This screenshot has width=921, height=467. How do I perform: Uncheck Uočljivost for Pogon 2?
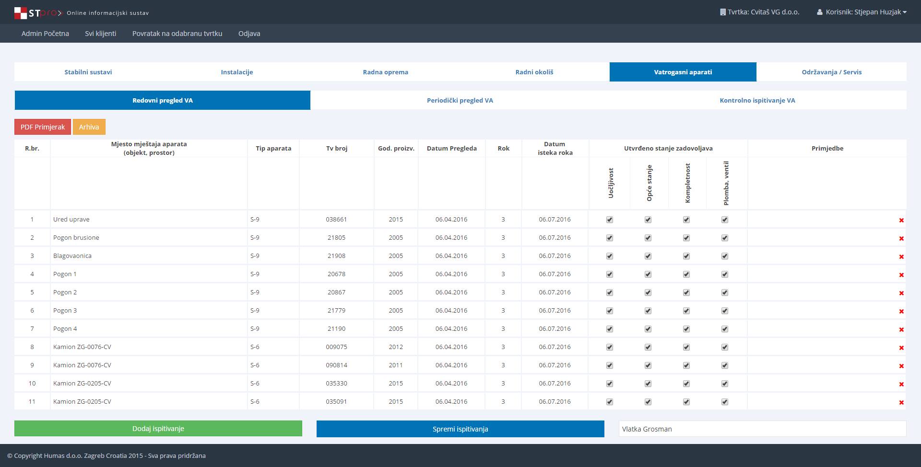point(610,292)
